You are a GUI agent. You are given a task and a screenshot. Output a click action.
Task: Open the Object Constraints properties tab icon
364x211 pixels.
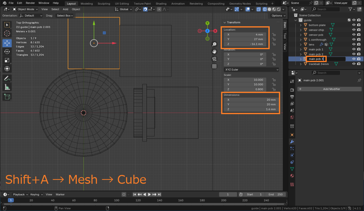click(292, 162)
